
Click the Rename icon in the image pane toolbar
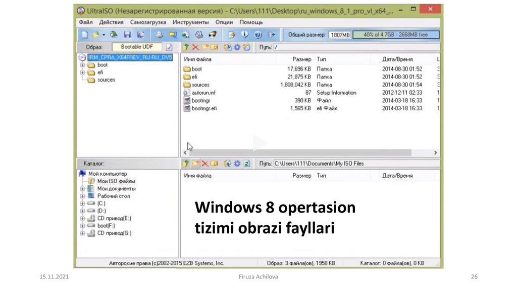(x=214, y=47)
